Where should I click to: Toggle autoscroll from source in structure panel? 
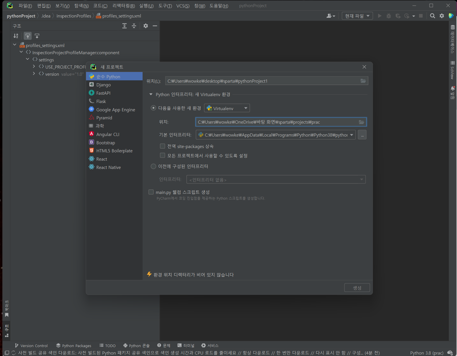[37, 36]
